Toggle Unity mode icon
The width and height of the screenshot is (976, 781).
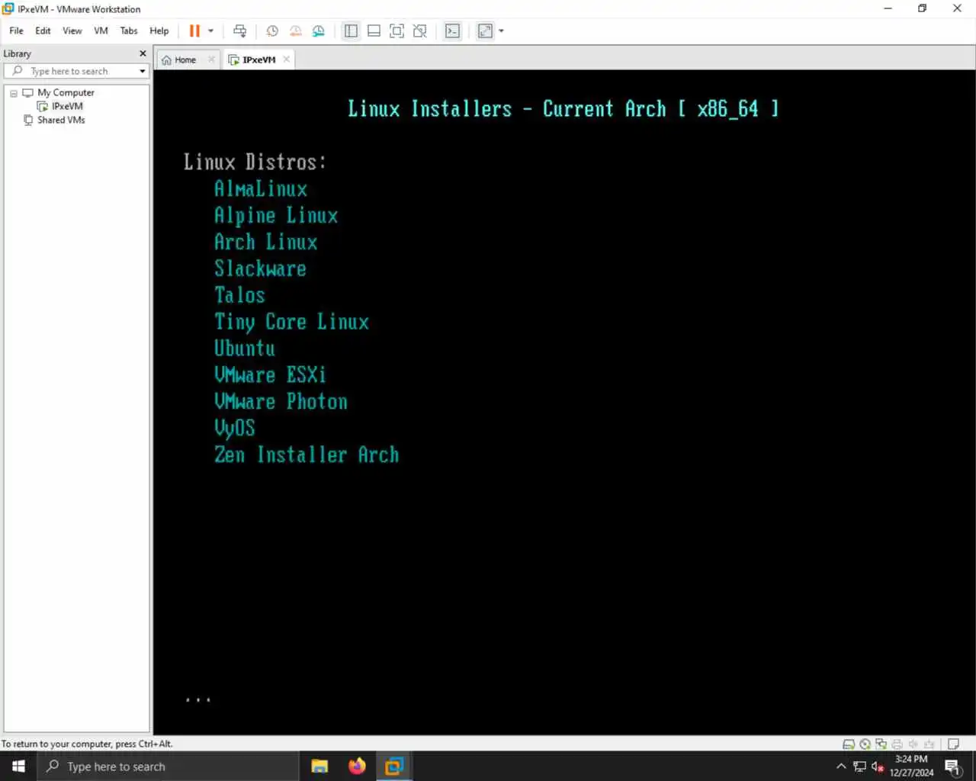point(419,31)
